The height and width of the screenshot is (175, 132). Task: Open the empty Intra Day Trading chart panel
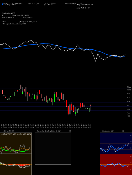click(x=53, y=148)
